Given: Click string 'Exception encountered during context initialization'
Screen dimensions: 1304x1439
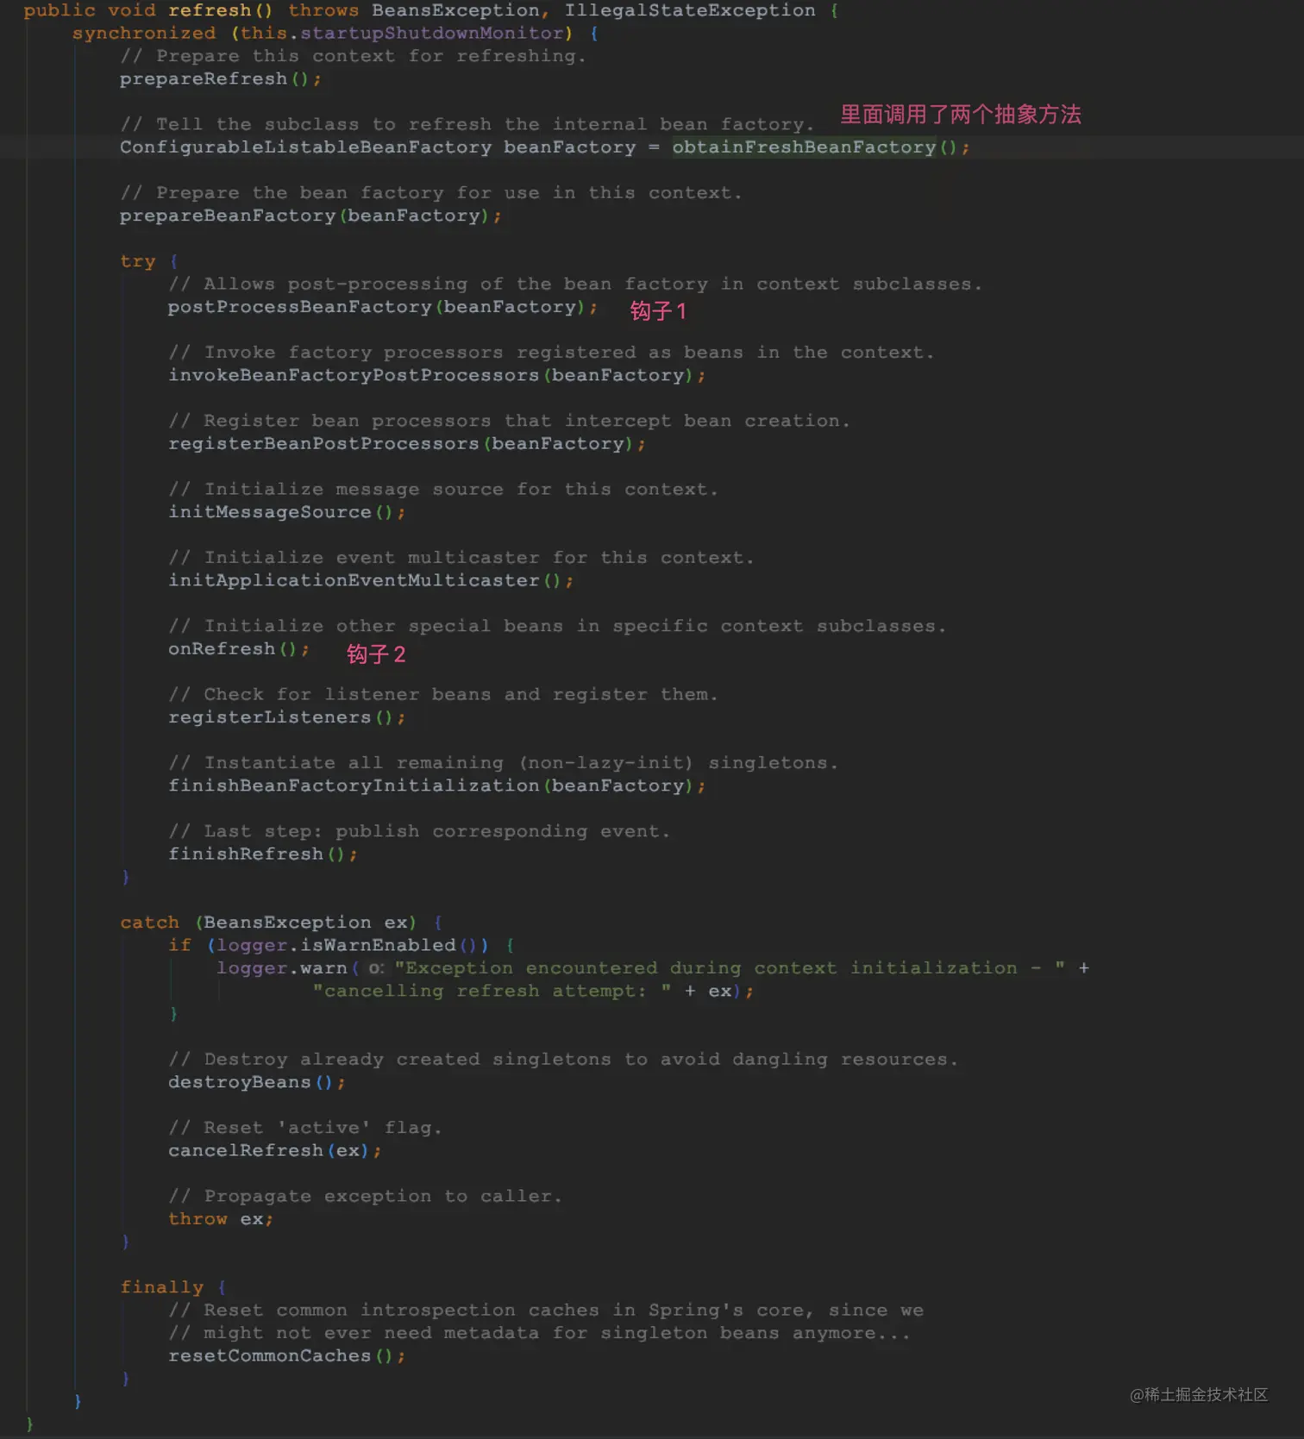Looking at the screenshot, I should click(730, 968).
